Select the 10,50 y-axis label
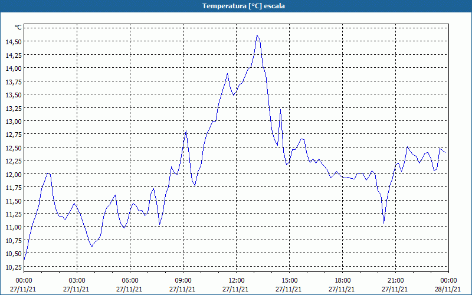472x295 pixels. pos(14,254)
